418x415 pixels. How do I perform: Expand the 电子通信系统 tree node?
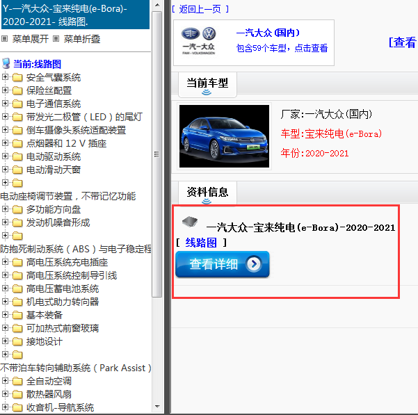[5, 104]
